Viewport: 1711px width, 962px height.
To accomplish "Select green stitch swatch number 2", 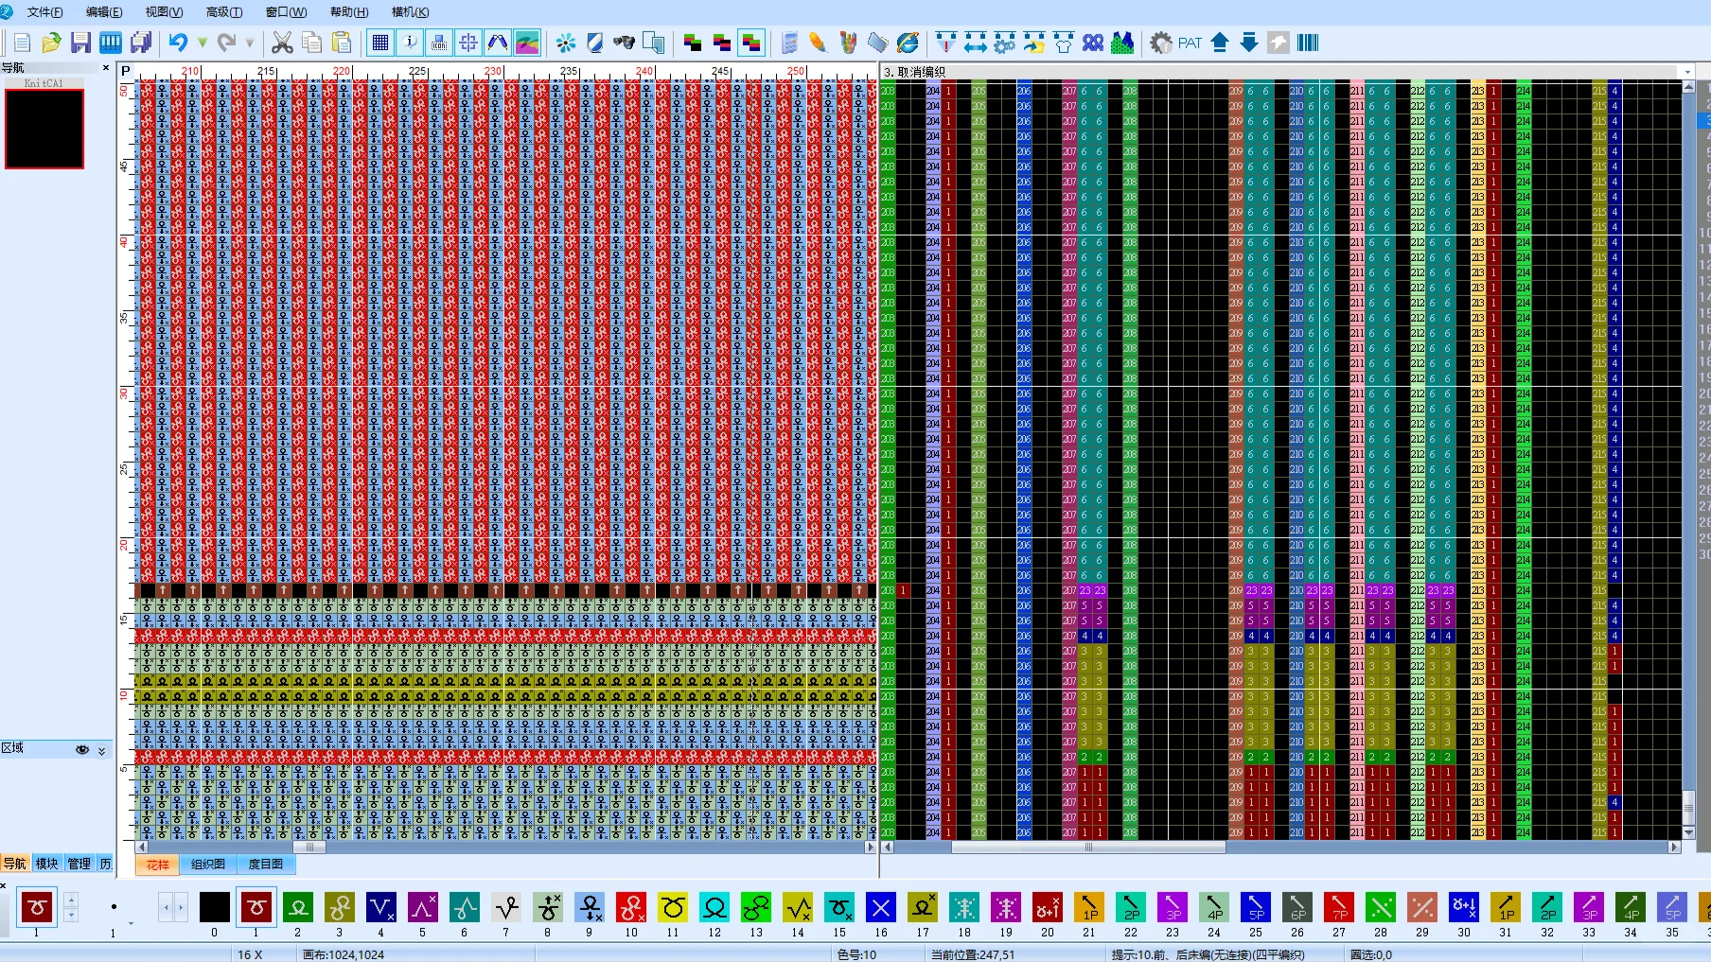I will (297, 907).
